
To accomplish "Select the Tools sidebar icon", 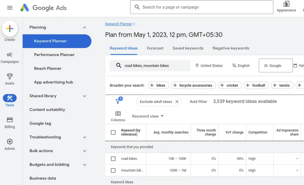I will click(x=10, y=98).
